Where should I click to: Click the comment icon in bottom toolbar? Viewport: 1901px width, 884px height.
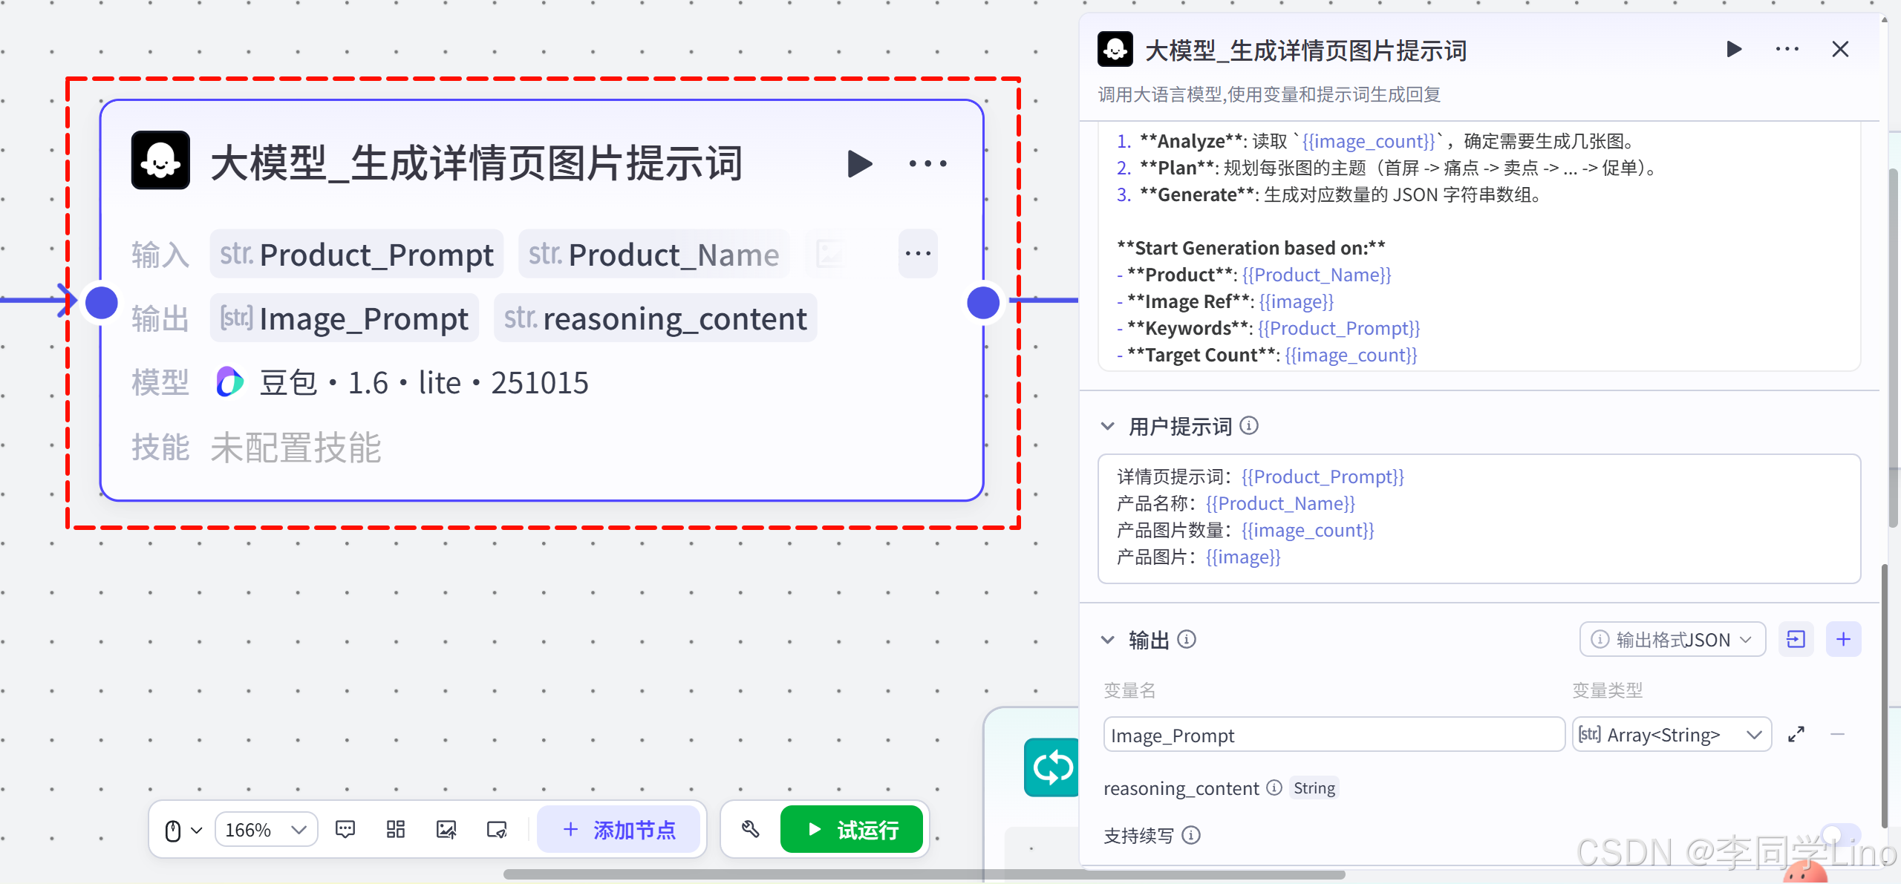pyautogui.click(x=345, y=829)
